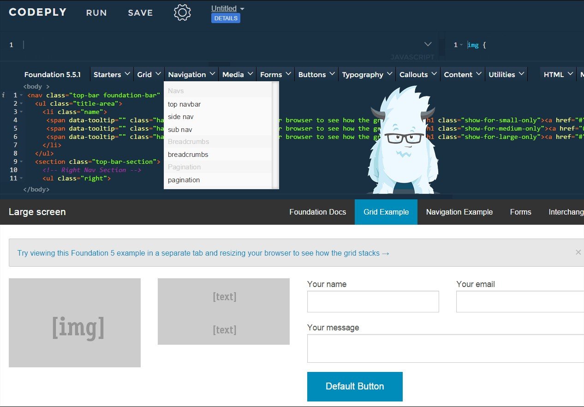The image size is (584, 407).
Task: Open Navigation Example nav link
Action: pyautogui.click(x=459, y=212)
